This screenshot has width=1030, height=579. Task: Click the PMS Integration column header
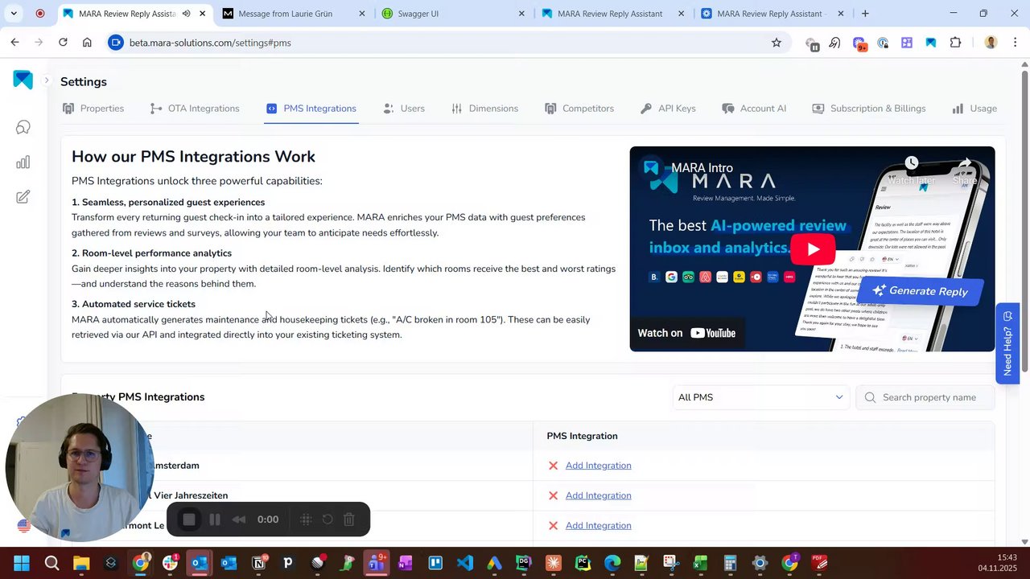click(582, 436)
